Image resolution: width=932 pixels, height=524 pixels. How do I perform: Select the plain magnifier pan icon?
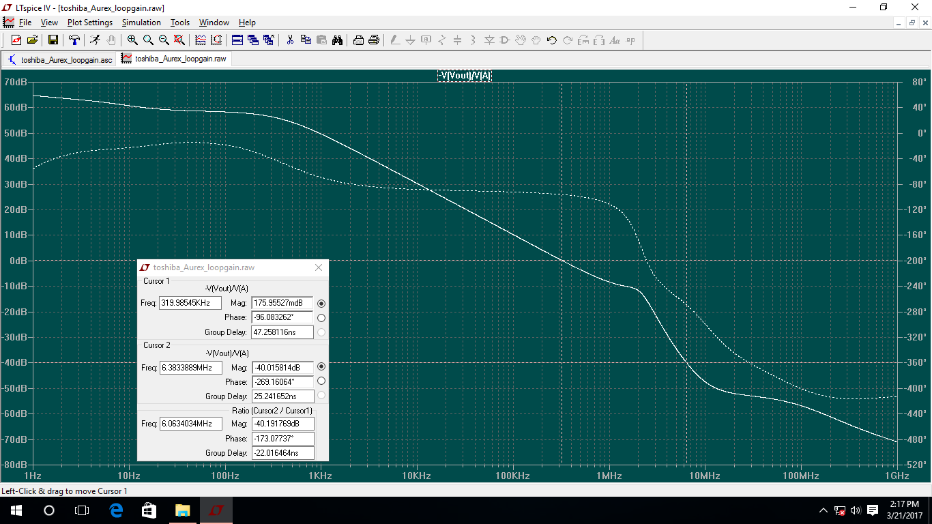(148, 40)
